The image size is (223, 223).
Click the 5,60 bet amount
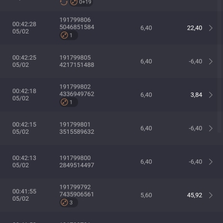(x=146, y=195)
